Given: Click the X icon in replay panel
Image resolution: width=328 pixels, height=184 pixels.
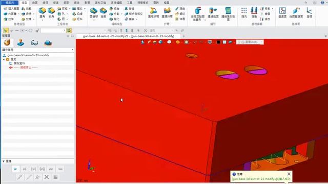Looking at the screenshot, I should 47,177.
